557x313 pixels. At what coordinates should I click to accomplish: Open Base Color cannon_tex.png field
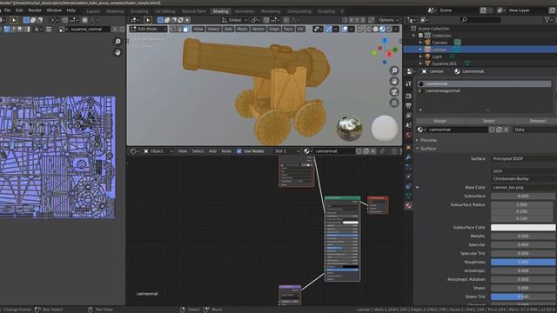(524, 188)
